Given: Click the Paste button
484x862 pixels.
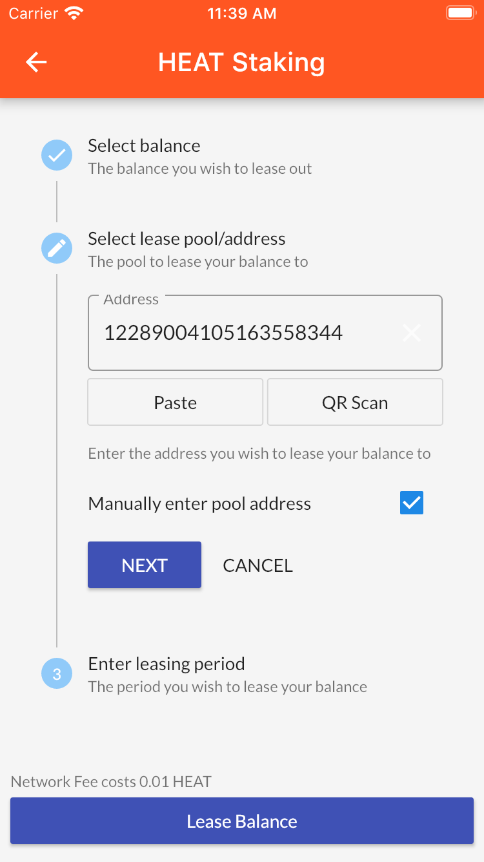Looking at the screenshot, I should (x=176, y=402).
